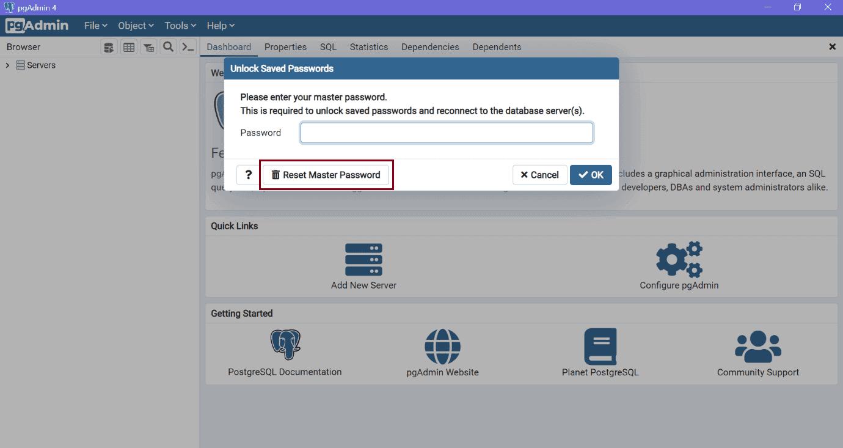Open the Configure pgAdmin gears icon
843x448 pixels.
679,259
